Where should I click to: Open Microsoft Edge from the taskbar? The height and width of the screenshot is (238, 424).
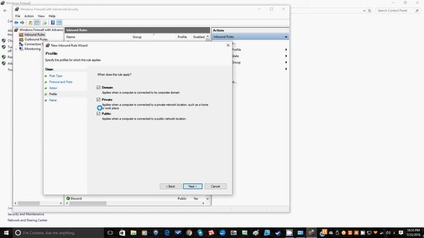[167, 233]
